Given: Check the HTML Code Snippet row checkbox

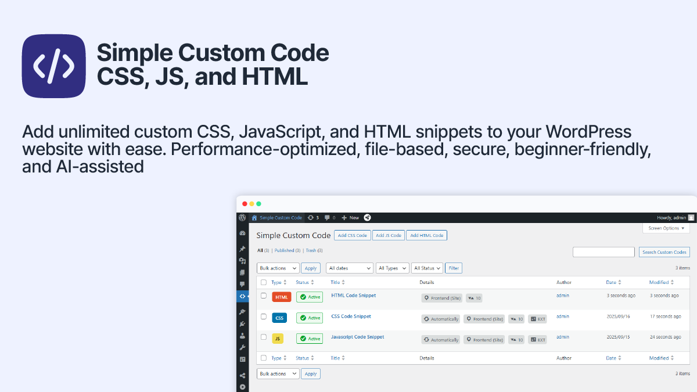Looking at the screenshot, I should pos(264,296).
